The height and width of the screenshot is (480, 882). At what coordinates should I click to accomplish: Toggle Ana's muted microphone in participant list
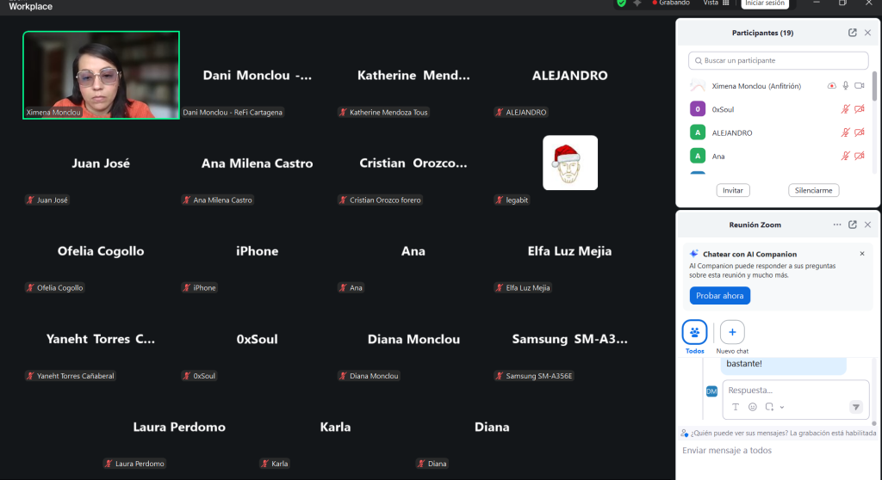845,156
